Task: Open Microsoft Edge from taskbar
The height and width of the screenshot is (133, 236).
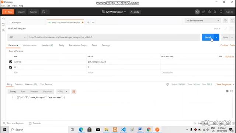Action: pyautogui.click(x=81, y=130)
